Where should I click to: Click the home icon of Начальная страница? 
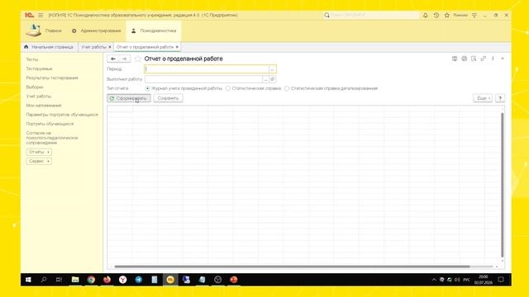26,47
